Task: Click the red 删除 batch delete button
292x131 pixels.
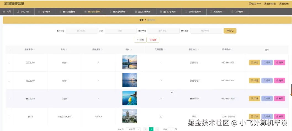Action: click(153, 40)
